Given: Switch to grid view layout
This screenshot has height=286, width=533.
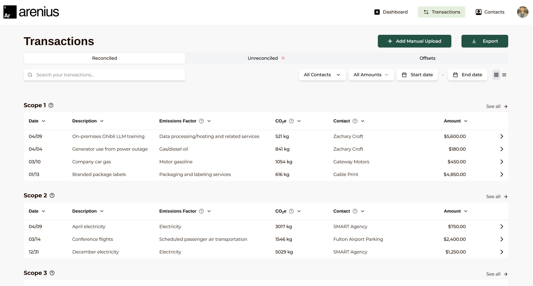Looking at the screenshot, I should click(x=496, y=75).
